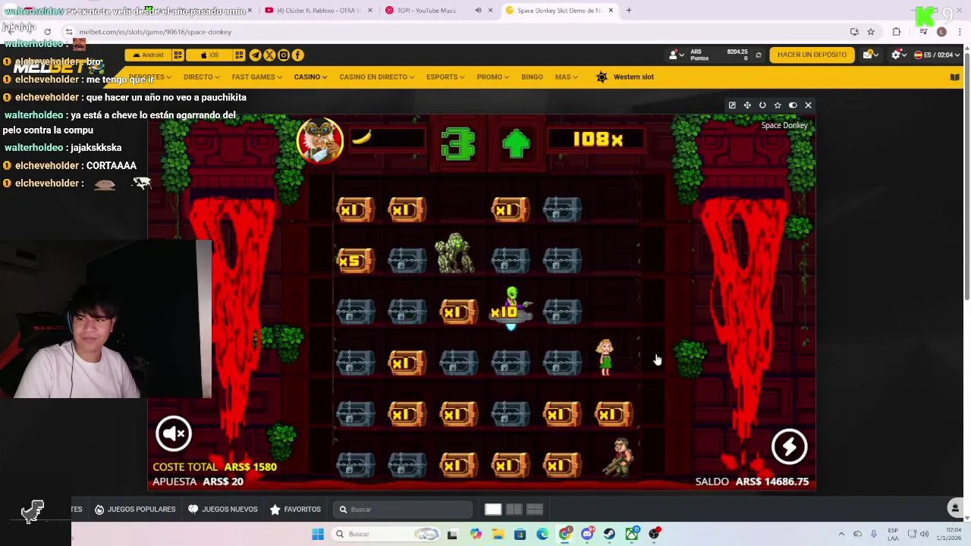Open Steam from the taskbar
The width and height of the screenshot is (971, 546).
pos(609,534)
